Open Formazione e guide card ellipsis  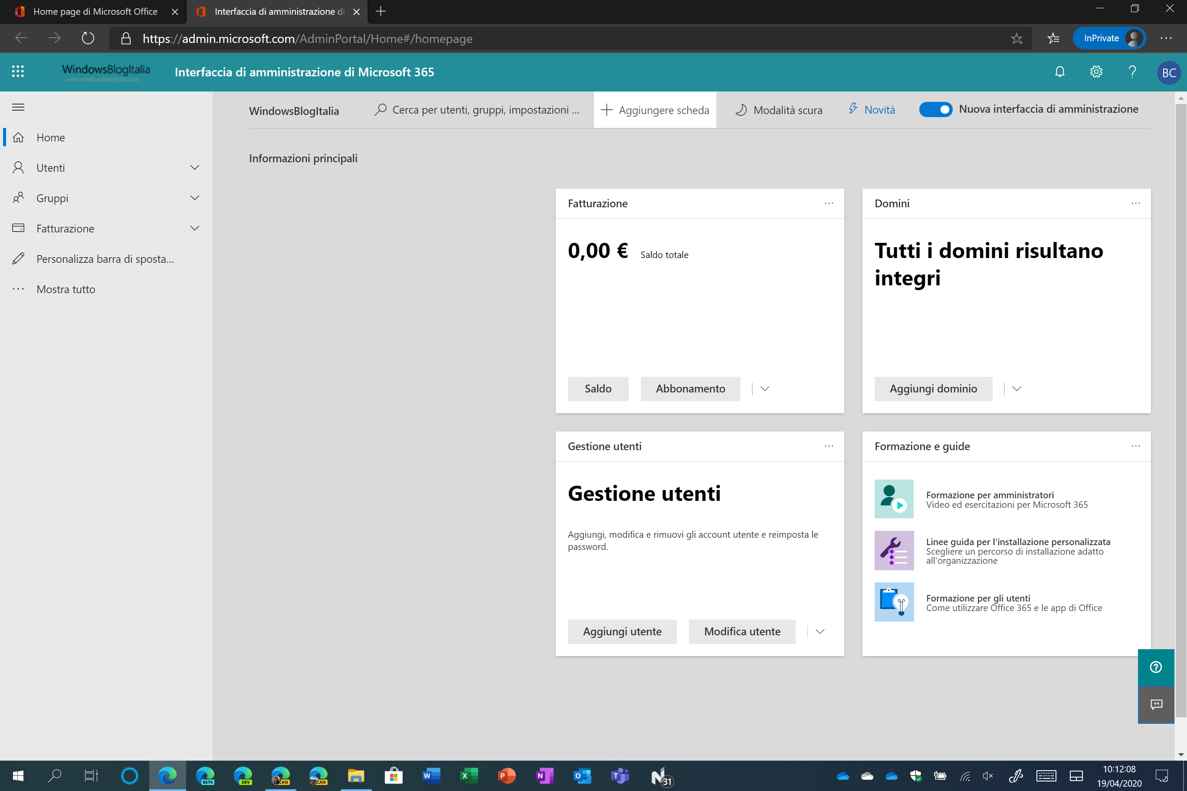1135,446
